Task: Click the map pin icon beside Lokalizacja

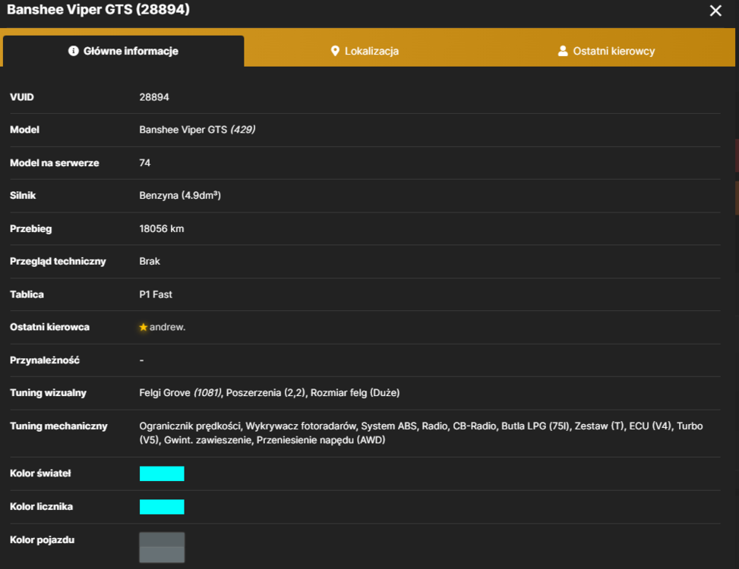Action: pyautogui.click(x=335, y=51)
